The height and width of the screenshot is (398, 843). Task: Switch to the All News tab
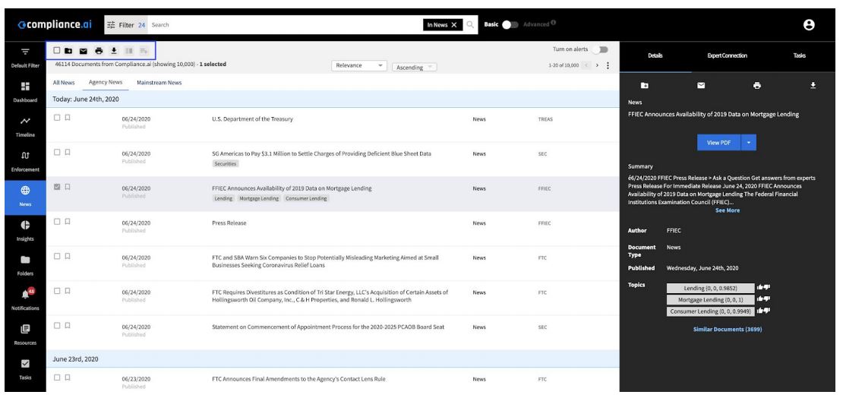(64, 83)
